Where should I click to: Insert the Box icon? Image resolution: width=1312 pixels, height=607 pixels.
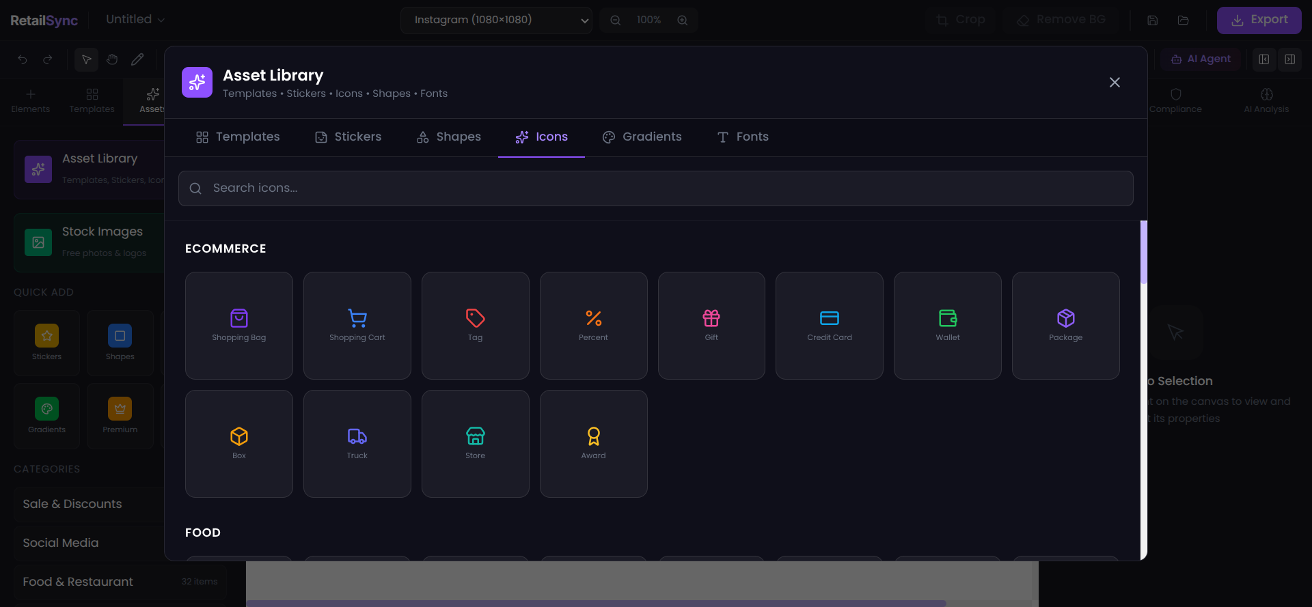[x=239, y=444]
